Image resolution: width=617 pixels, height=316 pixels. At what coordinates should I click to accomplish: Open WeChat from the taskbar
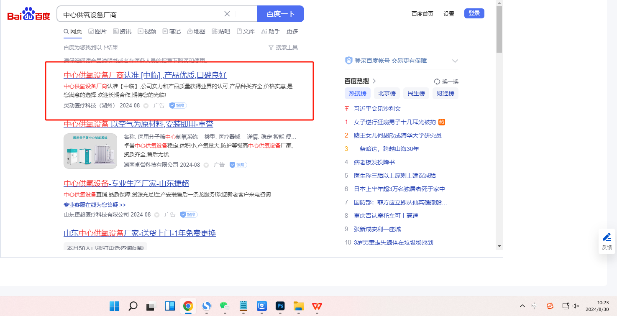[x=225, y=306]
